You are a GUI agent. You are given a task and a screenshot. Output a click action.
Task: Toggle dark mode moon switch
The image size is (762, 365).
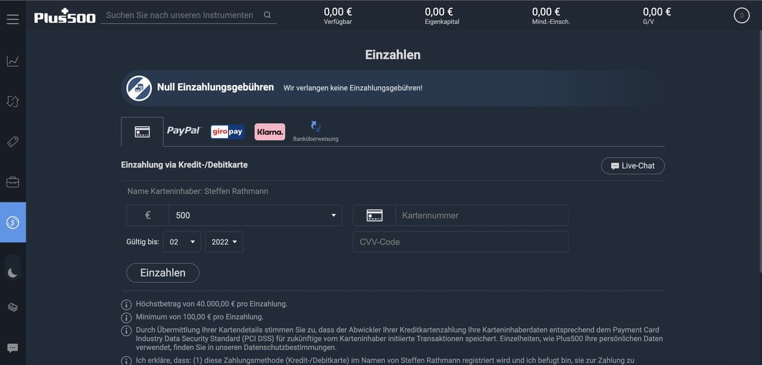pyautogui.click(x=13, y=272)
